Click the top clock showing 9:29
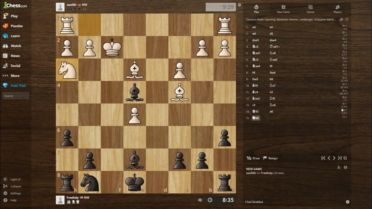 (x=221, y=7)
